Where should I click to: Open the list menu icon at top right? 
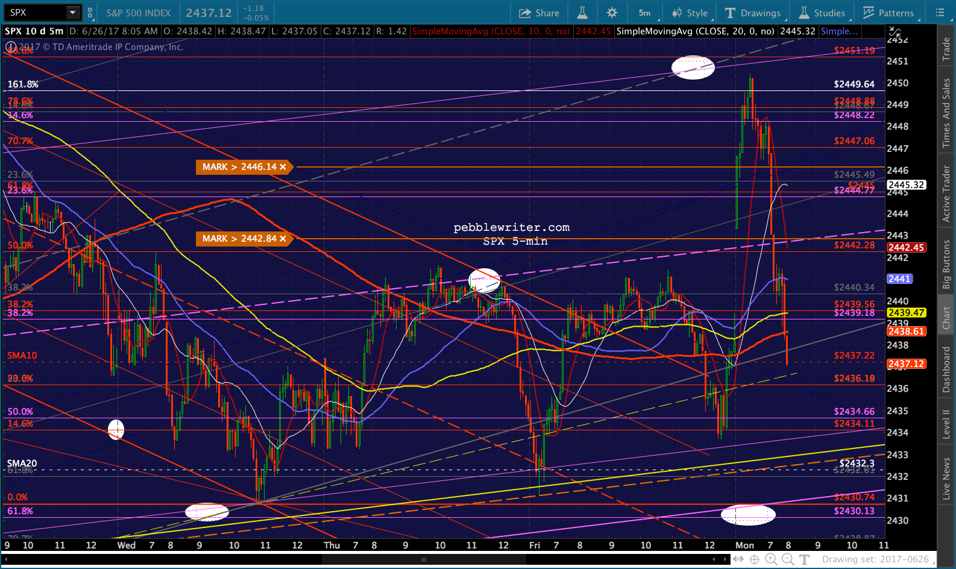click(940, 13)
